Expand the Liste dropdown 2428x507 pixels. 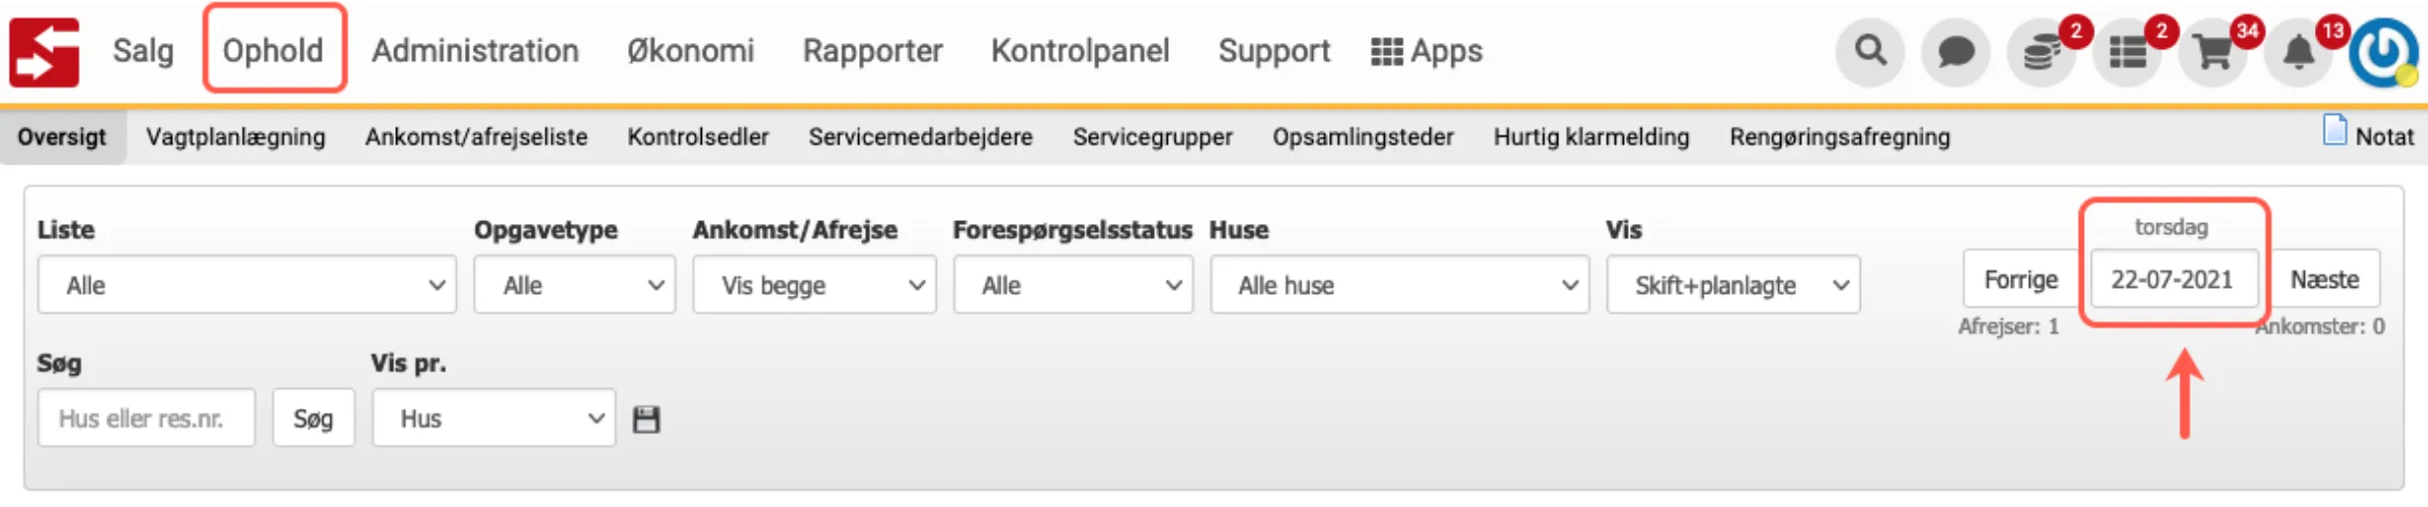[x=247, y=285]
